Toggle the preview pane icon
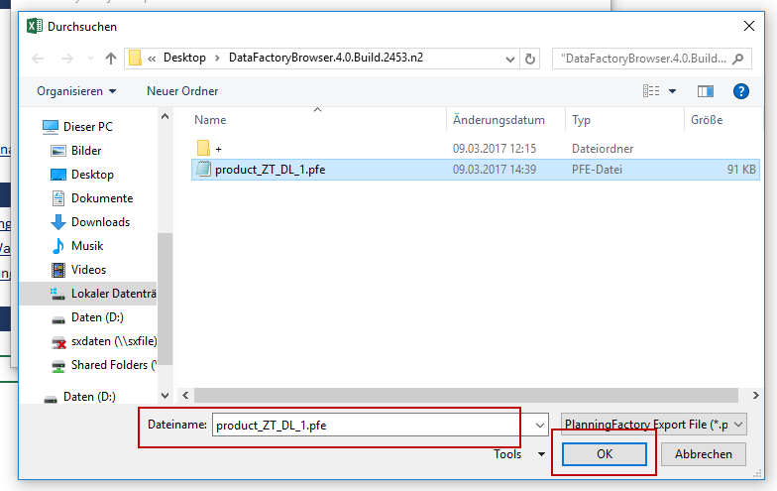777x491 pixels. coord(706,91)
